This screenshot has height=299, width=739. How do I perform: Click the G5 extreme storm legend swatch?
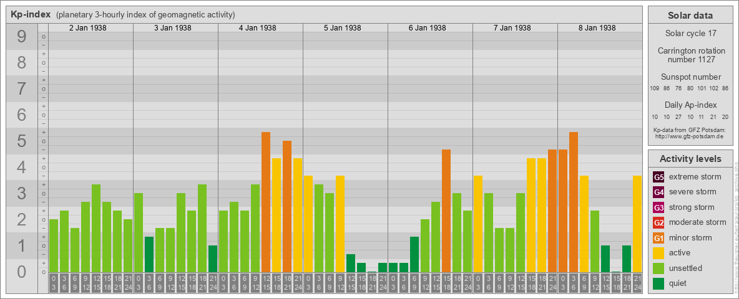click(658, 178)
